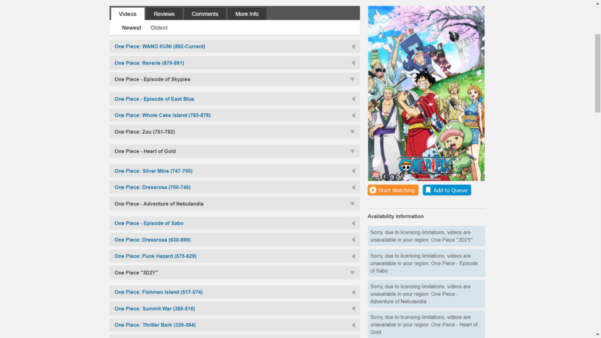The height and width of the screenshot is (338, 601).
Task: Click the scrollbar up arrow
Action: (x=597, y=3)
